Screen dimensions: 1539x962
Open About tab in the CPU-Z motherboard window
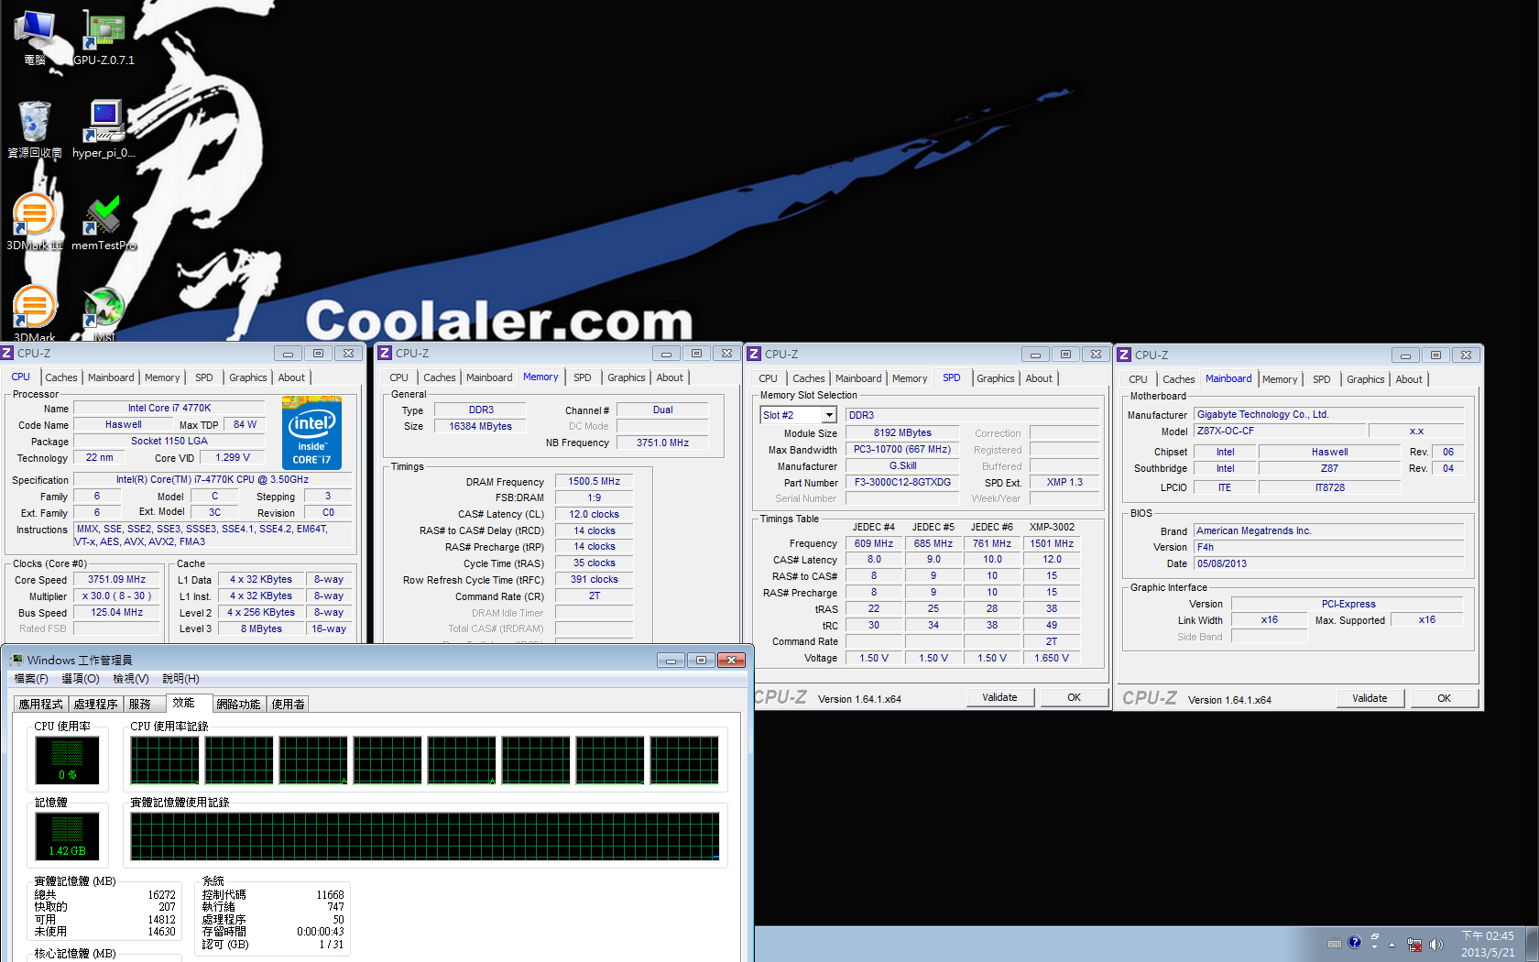1409,379
